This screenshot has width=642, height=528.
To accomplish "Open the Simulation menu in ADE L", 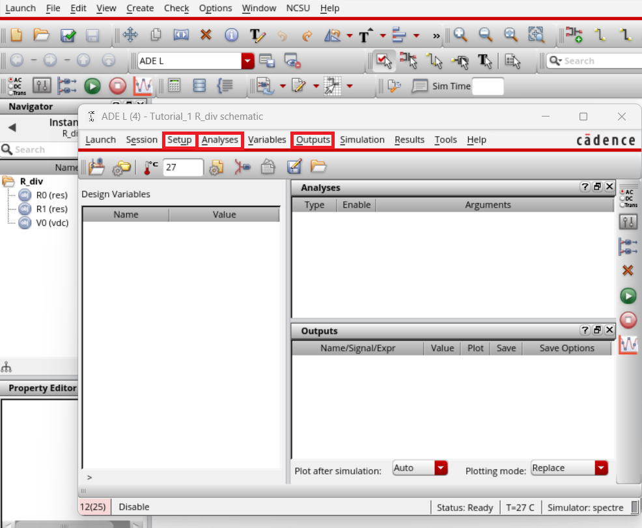I will point(362,140).
